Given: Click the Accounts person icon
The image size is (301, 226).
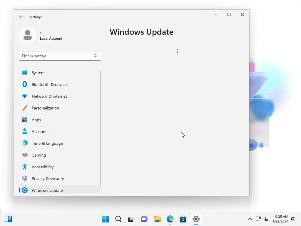Looking at the screenshot, I should (x=25, y=131).
